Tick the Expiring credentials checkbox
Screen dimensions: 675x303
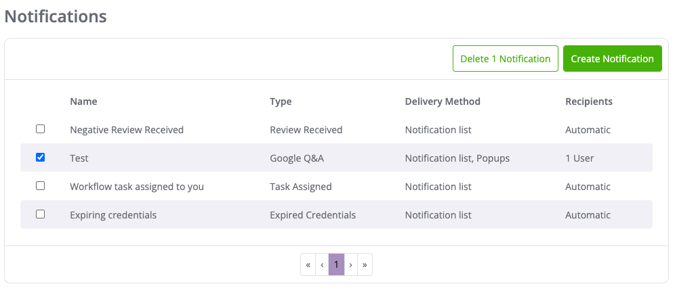click(40, 214)
